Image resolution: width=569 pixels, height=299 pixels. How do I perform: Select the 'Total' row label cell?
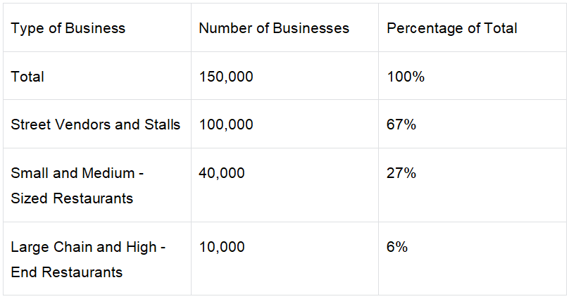point(97,76)
